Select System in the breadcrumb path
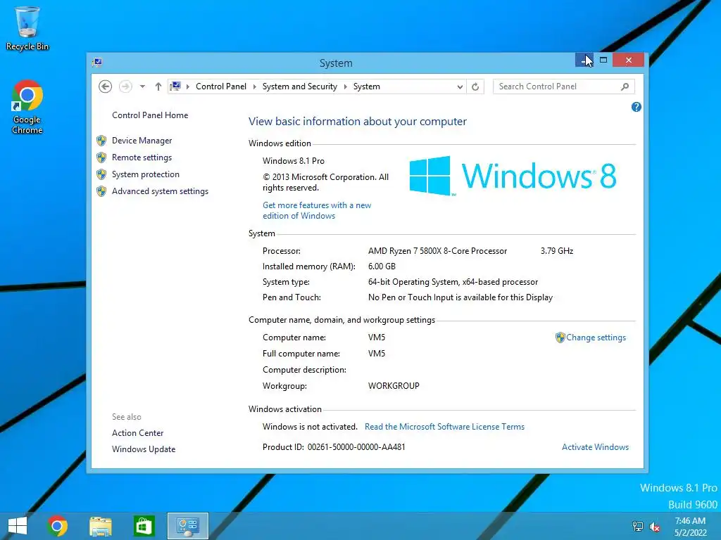This screenshot has width=721, height=540. click(x=366, y=86)
